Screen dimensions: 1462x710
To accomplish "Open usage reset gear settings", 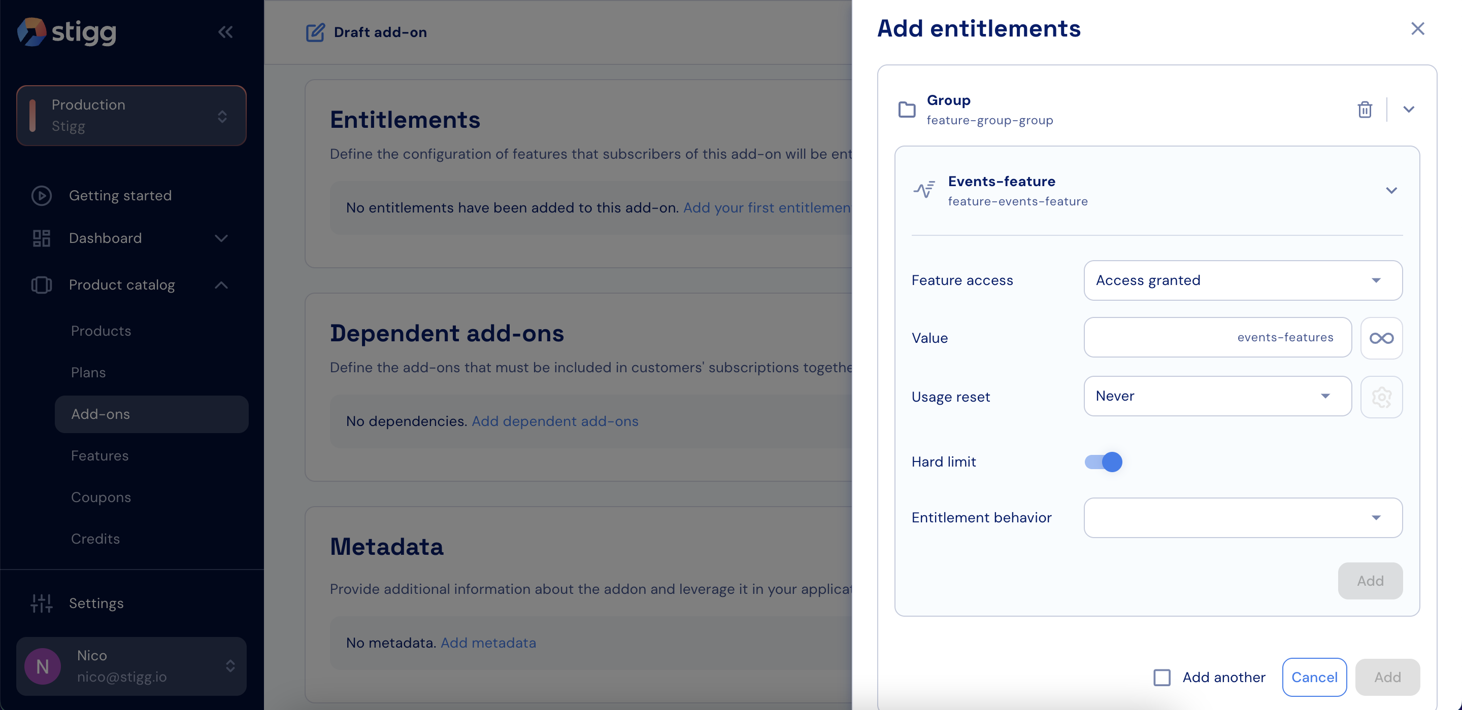I will (x=1381, y=397).
